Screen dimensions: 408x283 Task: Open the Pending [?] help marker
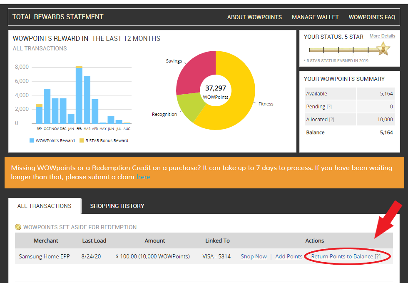tap(329, 107)
